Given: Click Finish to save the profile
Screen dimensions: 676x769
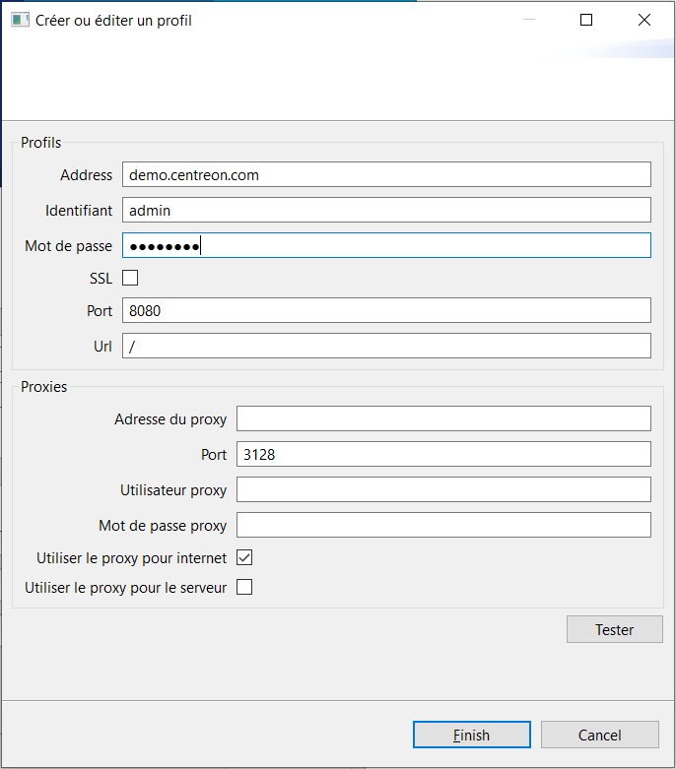Looking at the screenshot, I should click(x=471, y=735).
